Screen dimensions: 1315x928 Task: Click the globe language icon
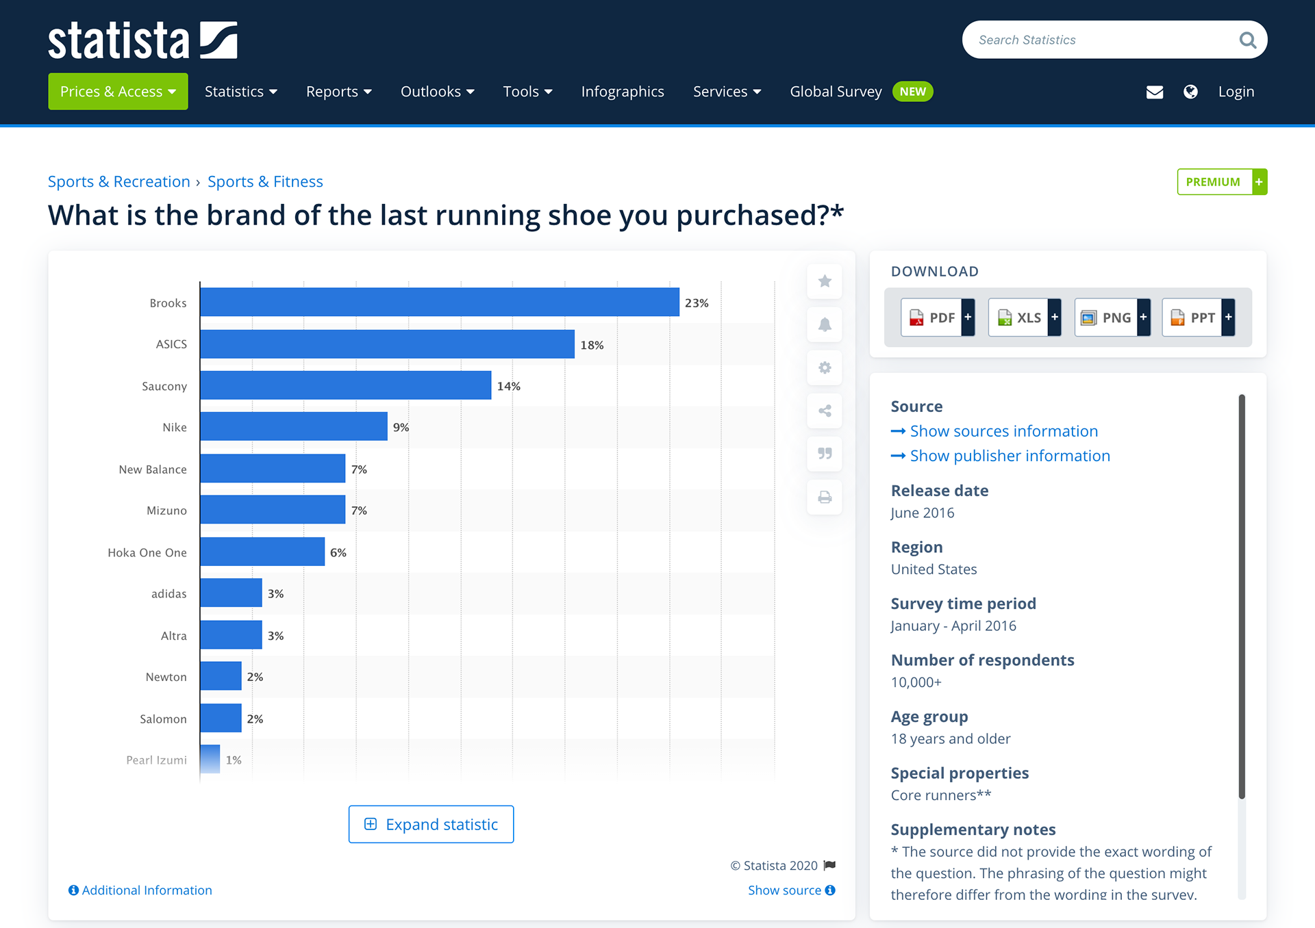[x=1191, y=92]
